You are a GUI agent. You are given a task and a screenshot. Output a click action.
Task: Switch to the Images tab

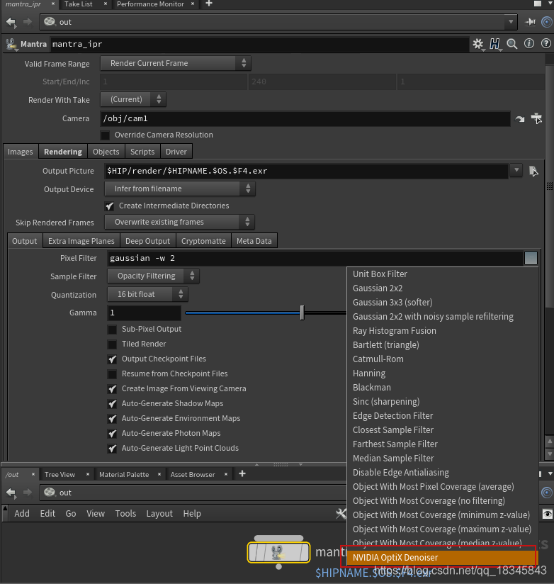(21, 152)
